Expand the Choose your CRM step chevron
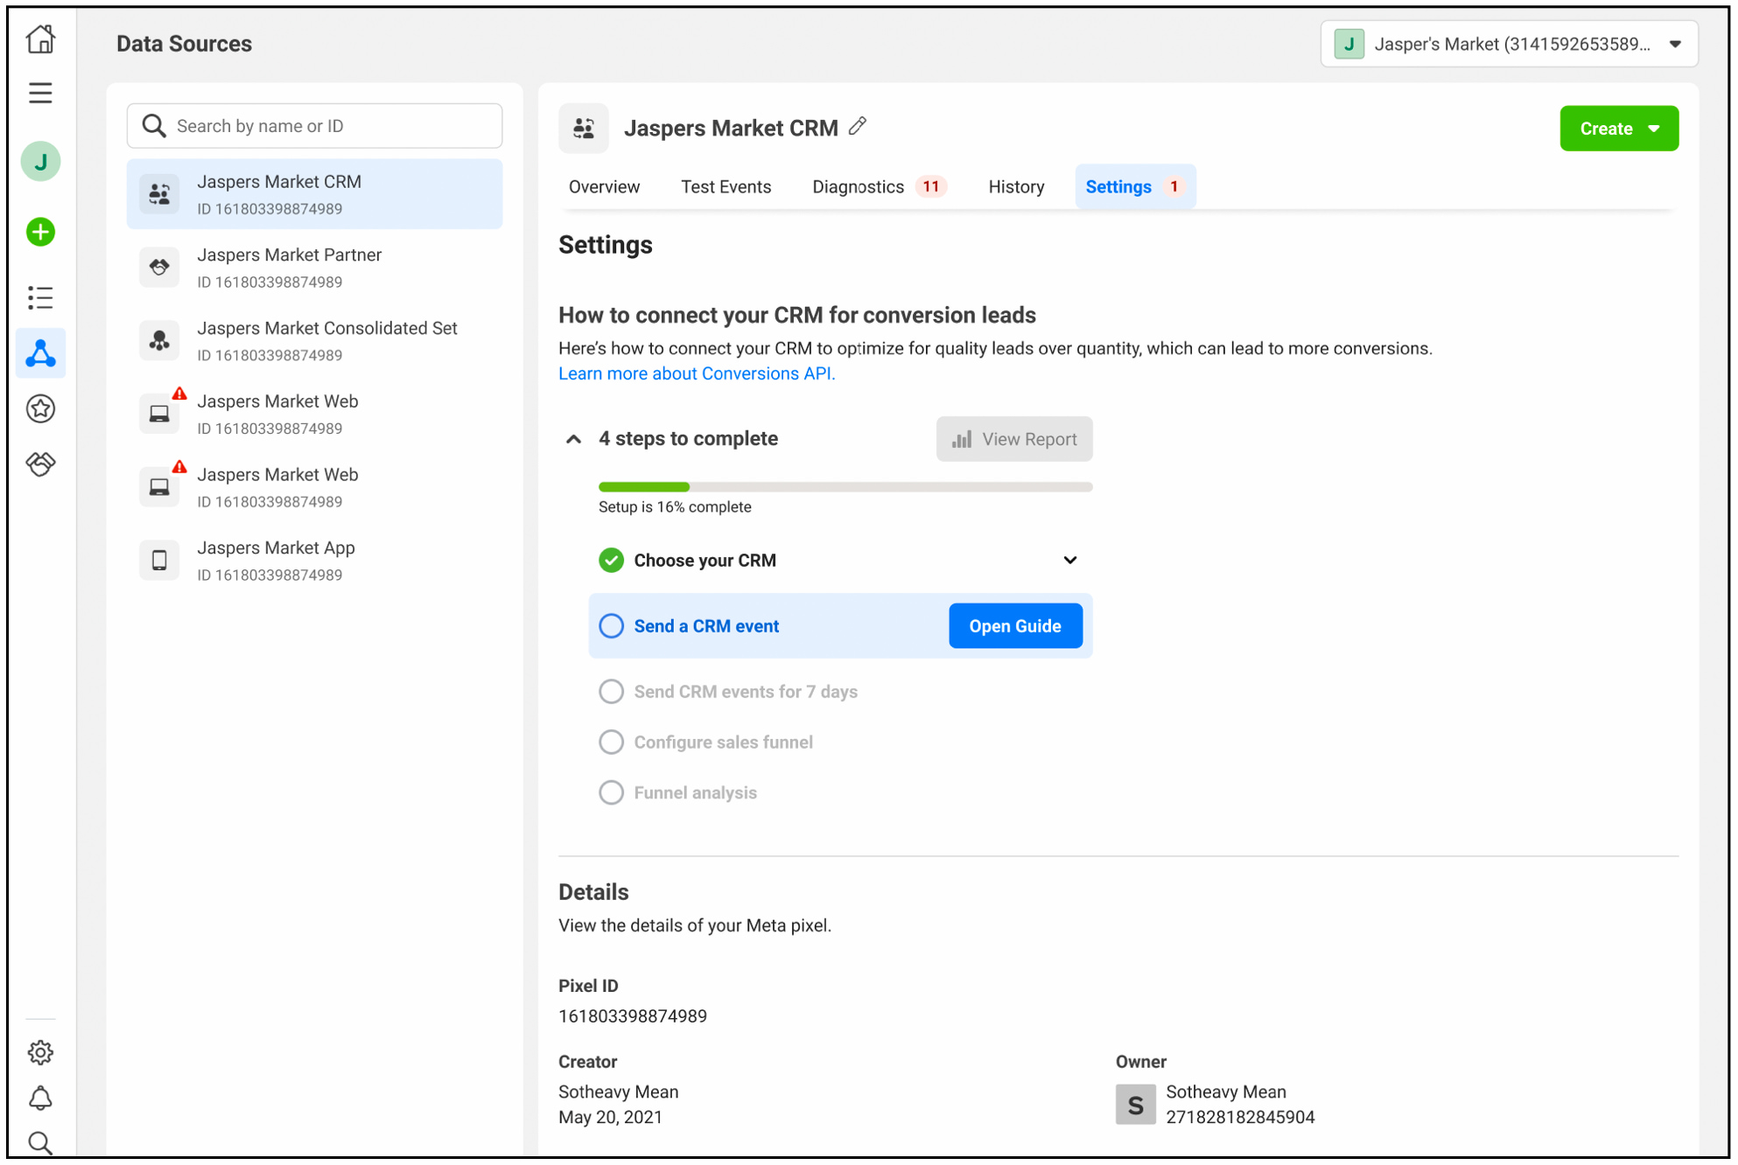 1070,560
